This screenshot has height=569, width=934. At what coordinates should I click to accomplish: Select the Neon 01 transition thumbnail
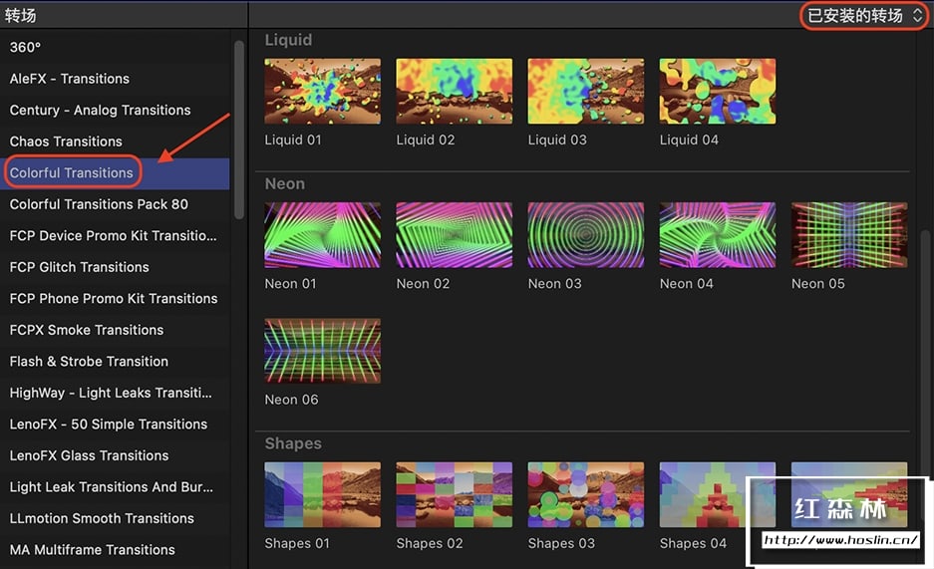pyautogui.click(x=322, y=235)
